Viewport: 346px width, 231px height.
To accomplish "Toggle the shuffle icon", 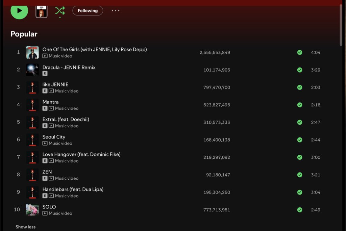I will (60, 10).
